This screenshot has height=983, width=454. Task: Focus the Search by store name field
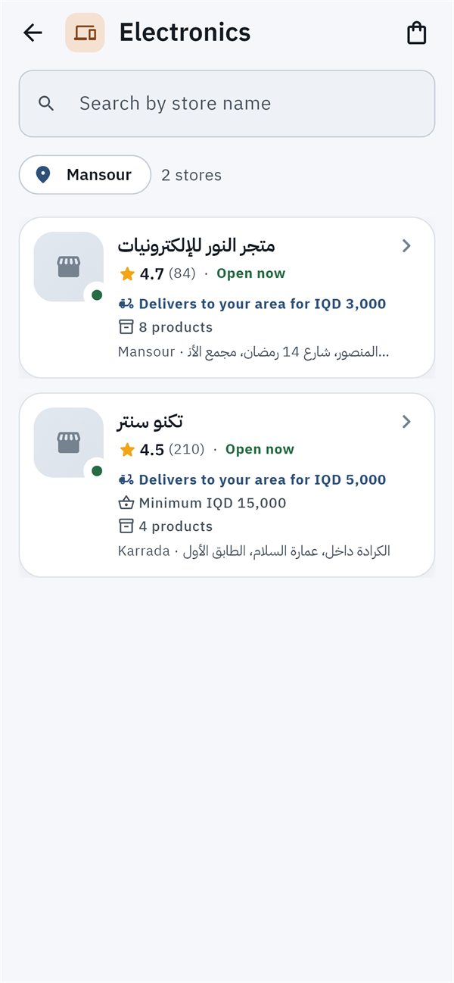coord(227,104)
